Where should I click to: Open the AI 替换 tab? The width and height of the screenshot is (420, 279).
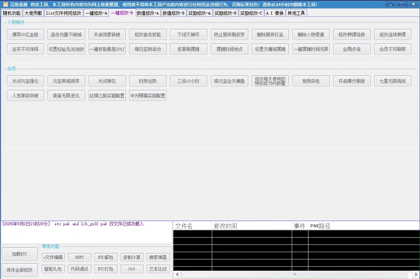(x=275, y=13)
